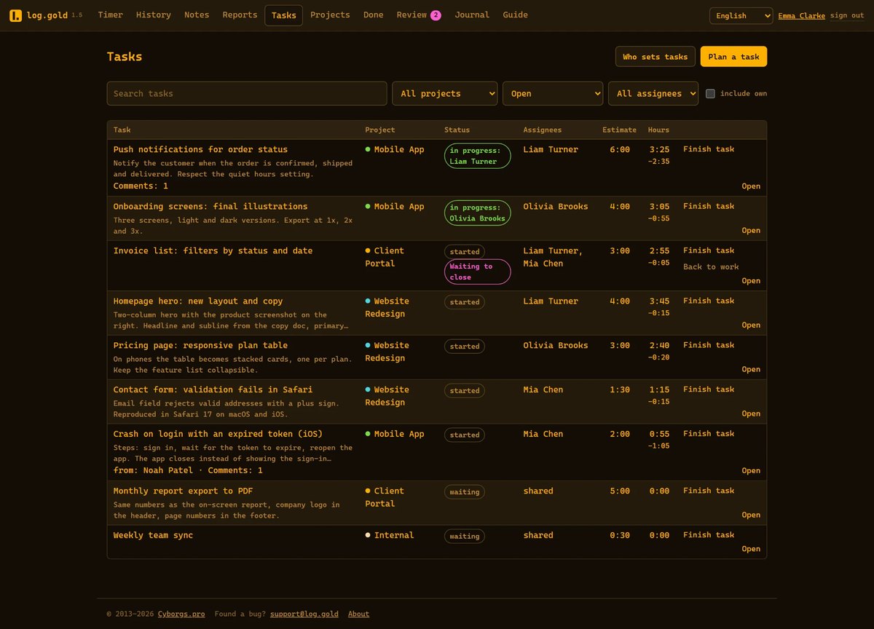Image resolution: width=874 pixels, height=629 pixels.
Task: Click the Waiting to close status badge
Action: pos(478,272)
